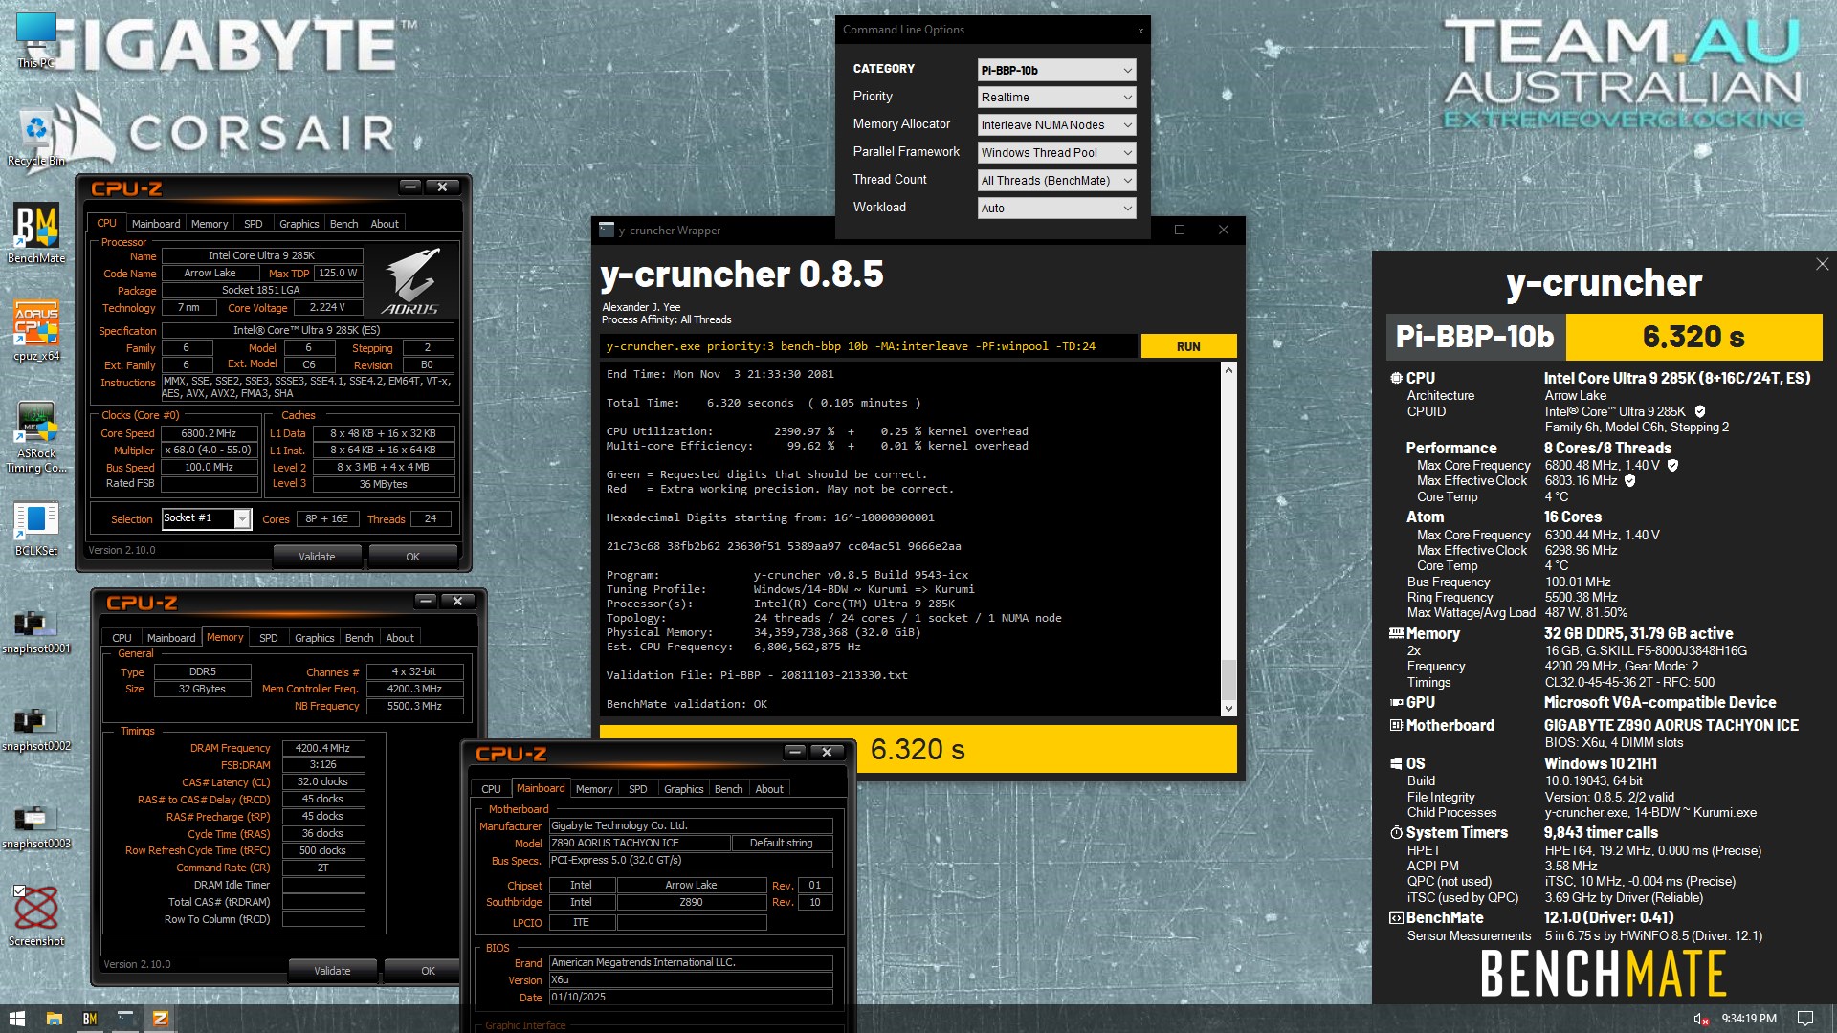Image resolution: width=1837 pixels, height=1033 pixels.
Task: Open File Explorer from taskbar
Action: click(x=55, y=1019)
